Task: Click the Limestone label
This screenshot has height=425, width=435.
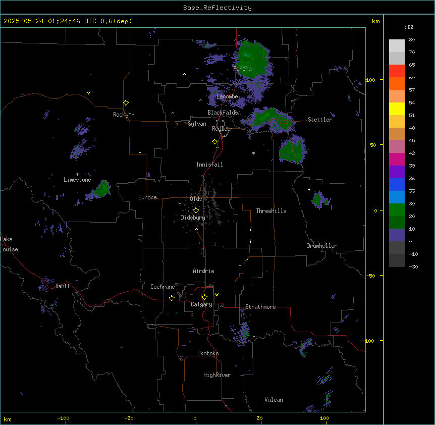Action: point(77,180)
